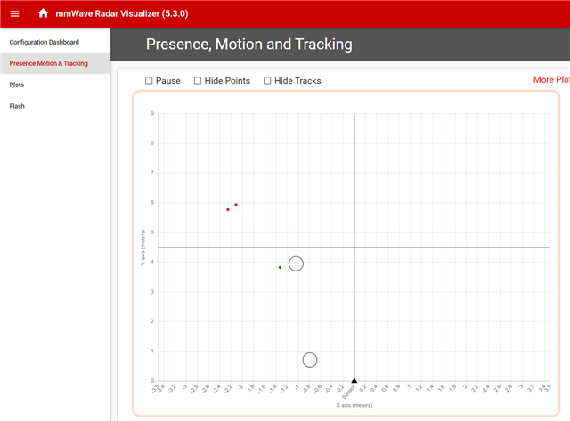The width and height of the screenshot is (570, 421).
Task: Click the left red detection point
Action: pyautogui.click(x=228, y=209)
